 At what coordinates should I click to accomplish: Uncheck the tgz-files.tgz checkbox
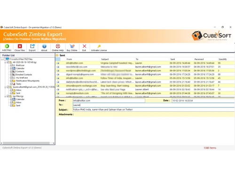(8, 96)
